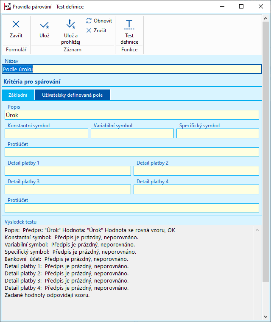Click the 'Specifický symbol: Předpis je prázdný' result line
This screenshot has height=322, width=271.
click(x=70, y=252)
